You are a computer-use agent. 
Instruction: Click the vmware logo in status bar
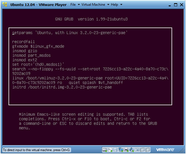[x=165, y=150]
